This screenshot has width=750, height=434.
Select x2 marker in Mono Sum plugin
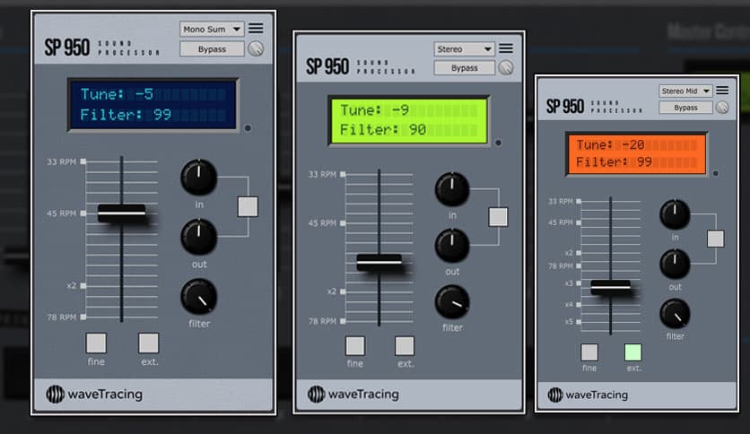click(83, 285)
